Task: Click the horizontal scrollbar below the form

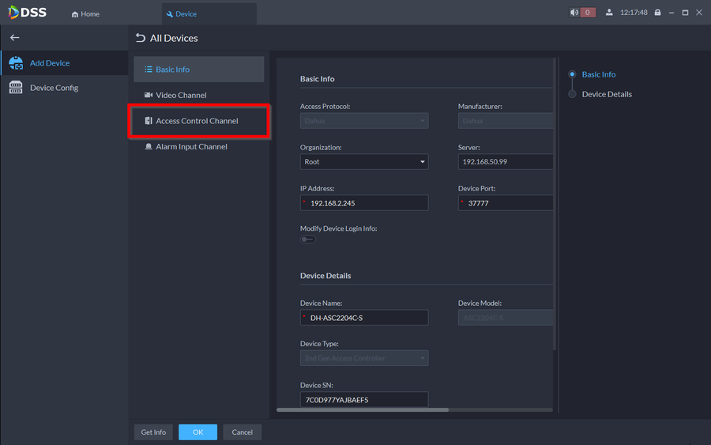Action: click(363, 410)
